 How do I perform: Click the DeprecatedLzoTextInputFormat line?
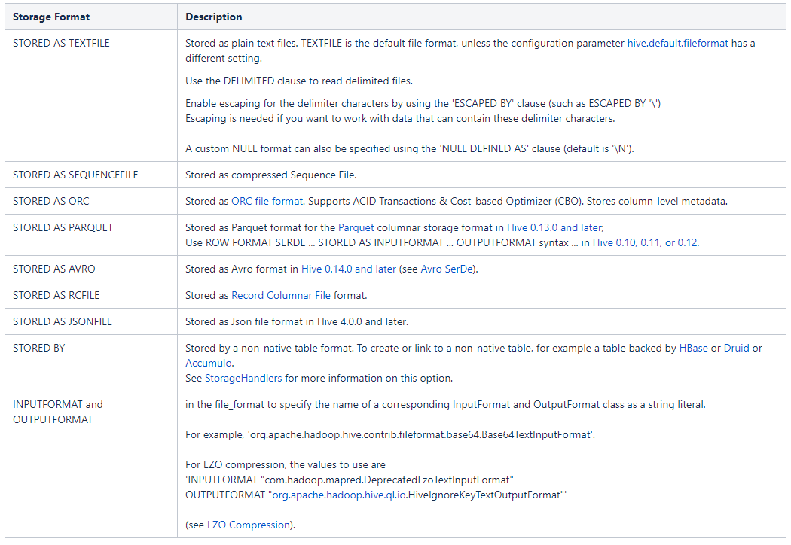point(349,480)
